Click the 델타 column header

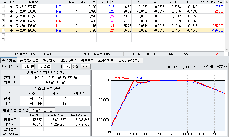140,2
